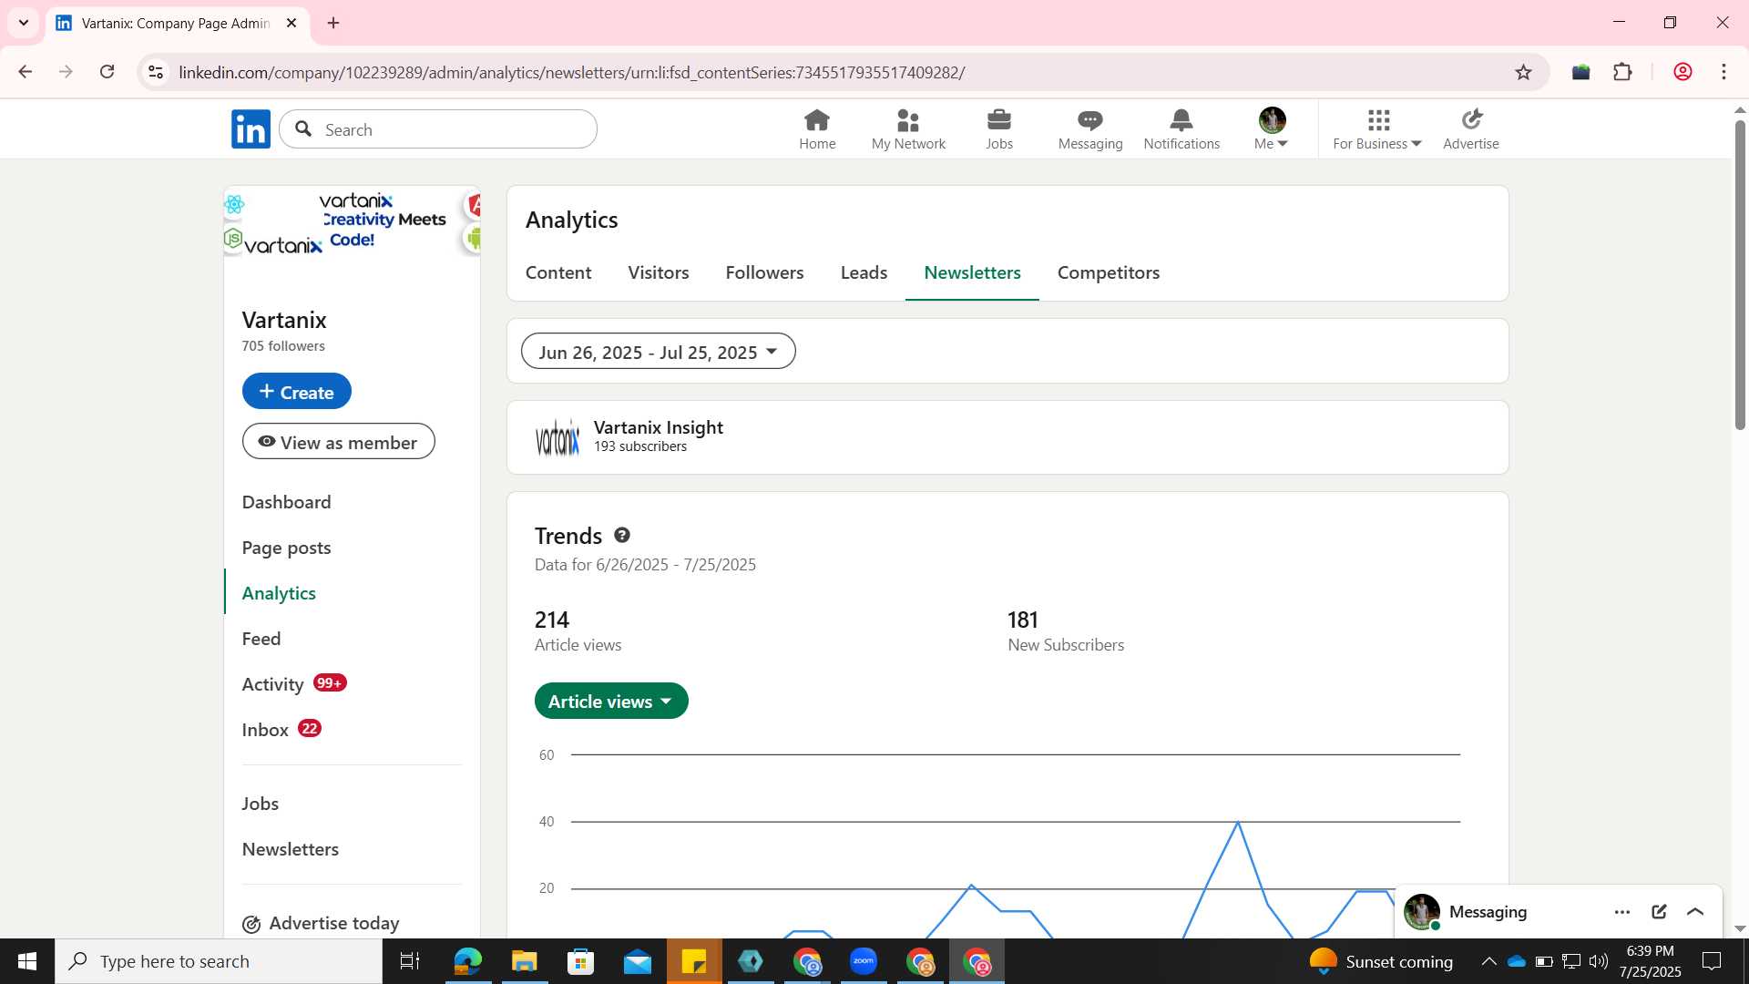Viewport: 1749px width, 984px height.
Task: Open Windows Start menu
Action: (x=27, y=961)
